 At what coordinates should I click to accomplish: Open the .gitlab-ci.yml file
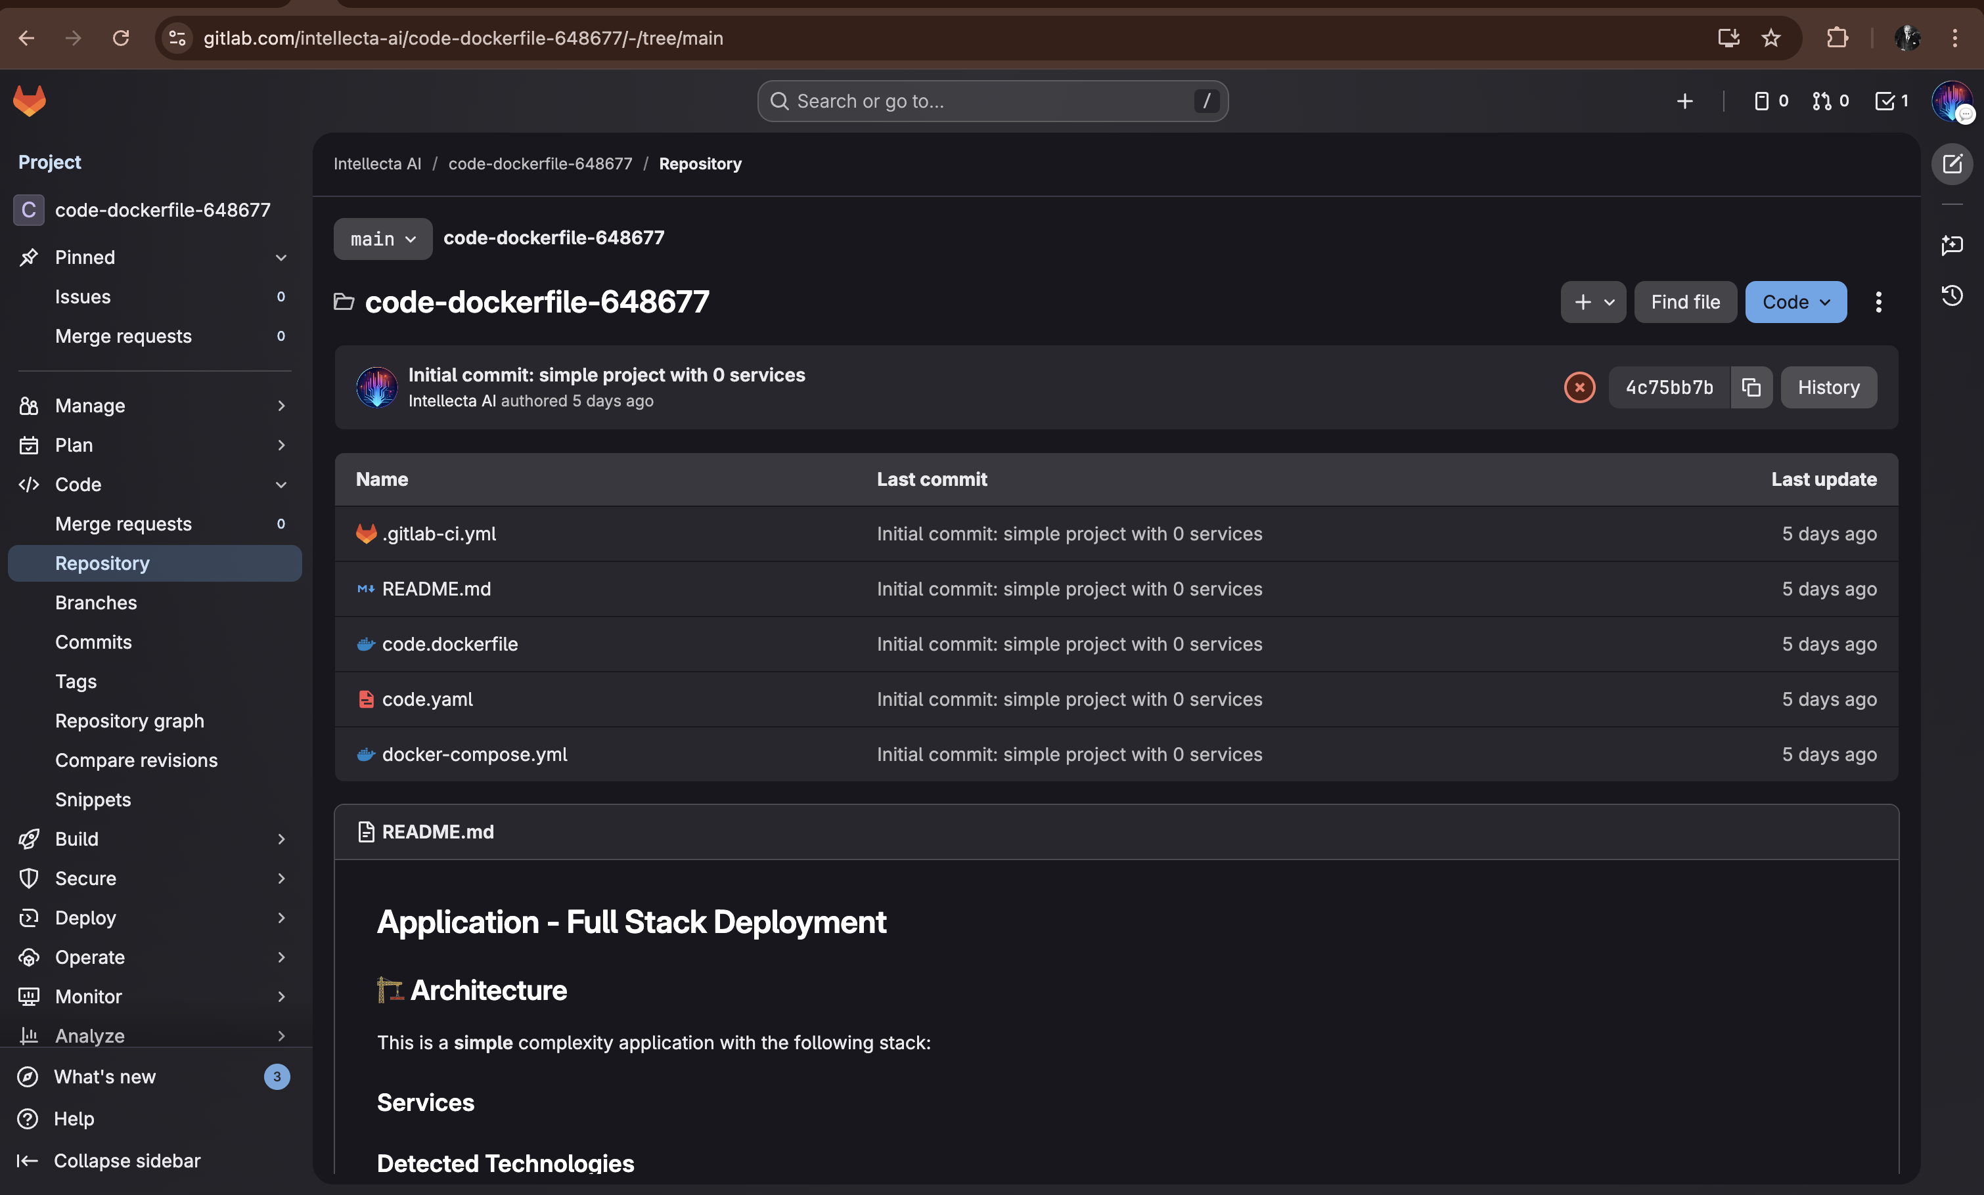[439, 534]
